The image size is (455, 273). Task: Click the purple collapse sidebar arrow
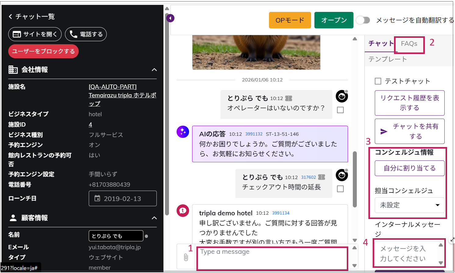pos(170,18)
